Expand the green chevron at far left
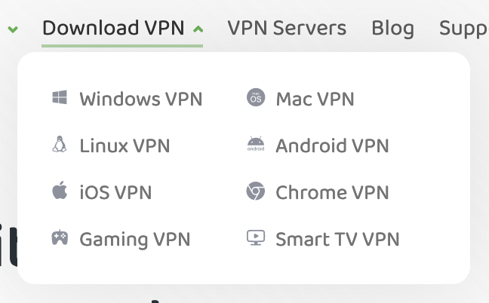 coord(13,29)
